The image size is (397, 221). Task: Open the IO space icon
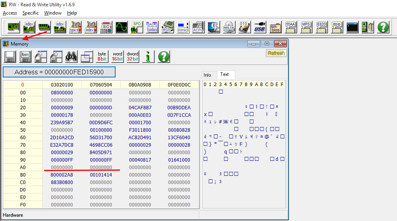coord(75,27)
